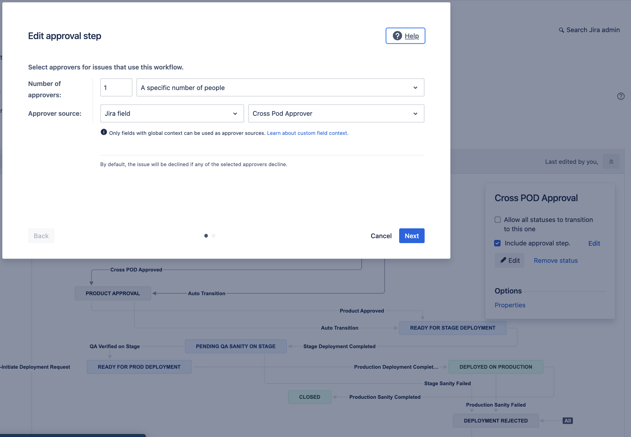631x437 pixels.
Task: Click the Number of approvers input field
Action: (x=116, y=87)
